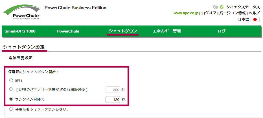Open the ヘルプ link
Viewport: 263px width, 118px height.
[254, 13]
